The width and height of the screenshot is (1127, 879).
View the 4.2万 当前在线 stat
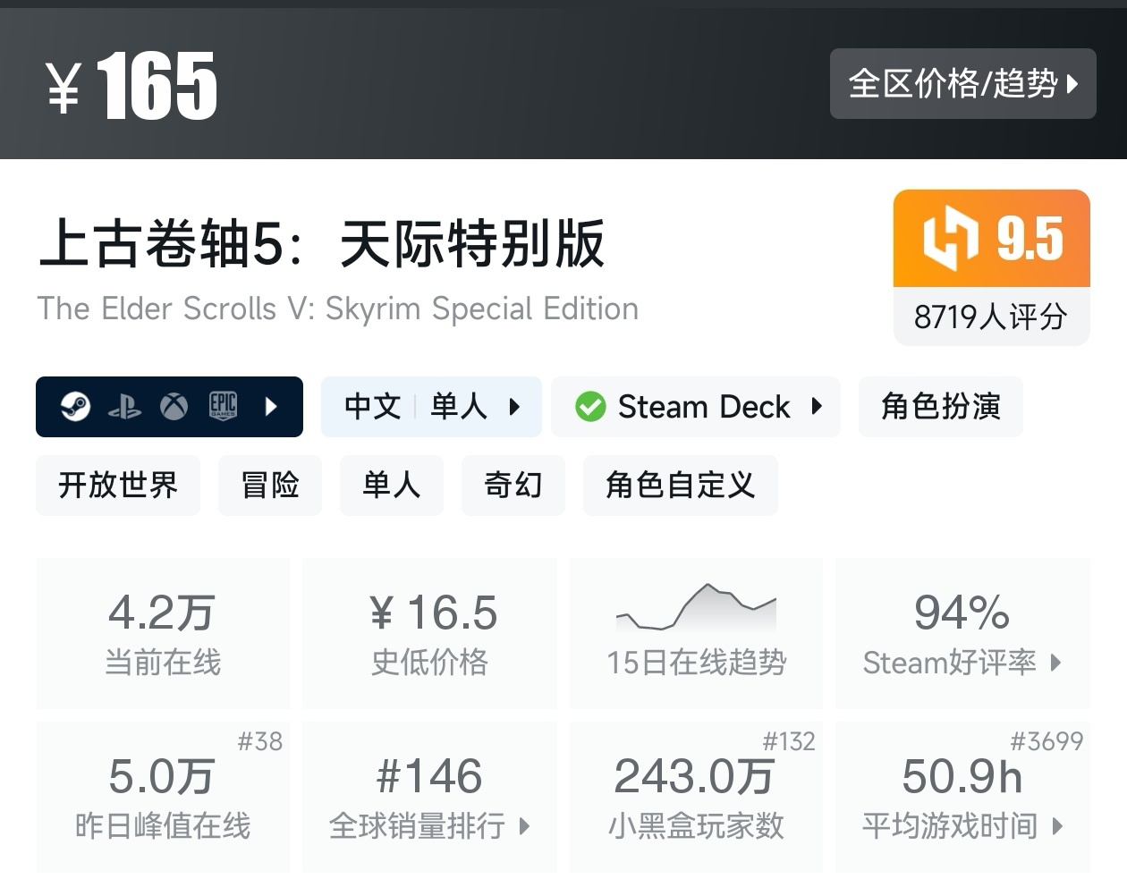coord(163,633)
